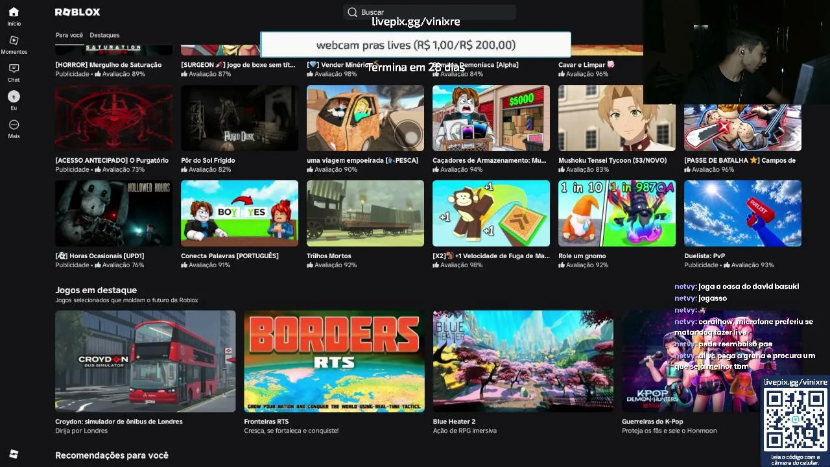Go to Início in the sidebar
This screenshot has width=830, height=467.
(x=14, y=16)
